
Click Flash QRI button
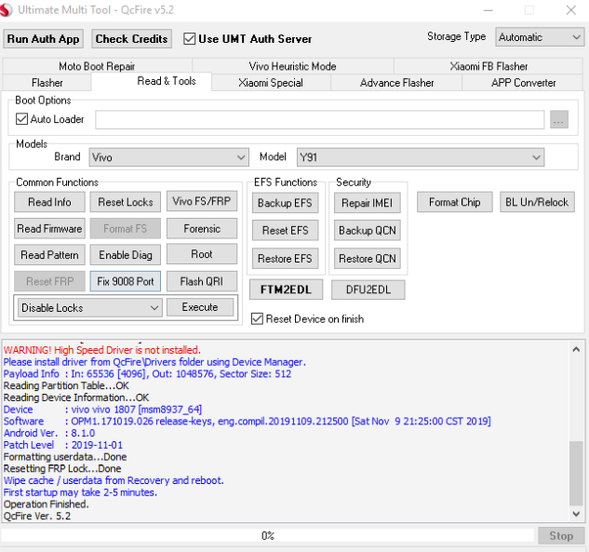tap(202, 281)
